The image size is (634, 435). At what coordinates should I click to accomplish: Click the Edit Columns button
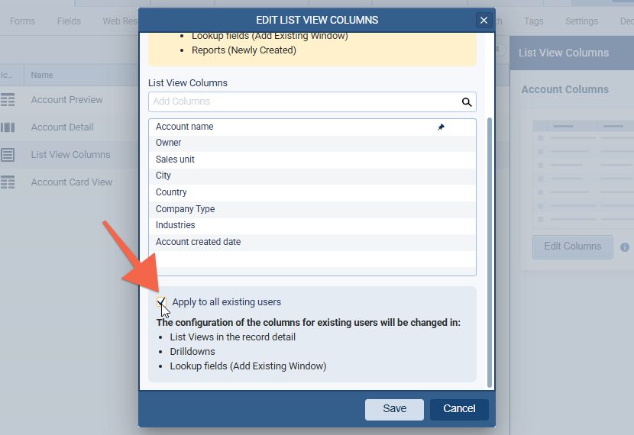coord(572,246)
